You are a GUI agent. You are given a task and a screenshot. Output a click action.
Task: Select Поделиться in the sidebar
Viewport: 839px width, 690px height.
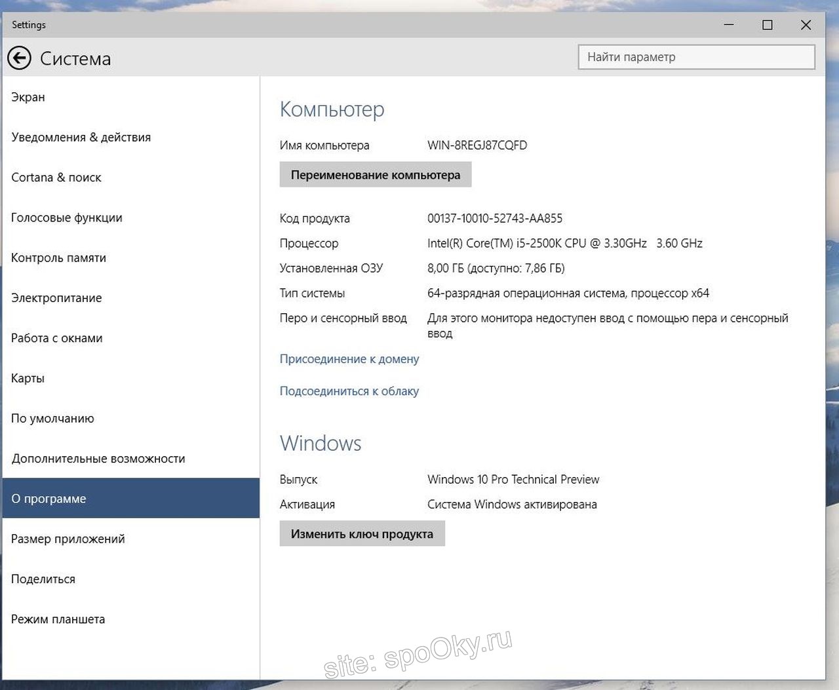pyautogui.click(x=131, y=579)
